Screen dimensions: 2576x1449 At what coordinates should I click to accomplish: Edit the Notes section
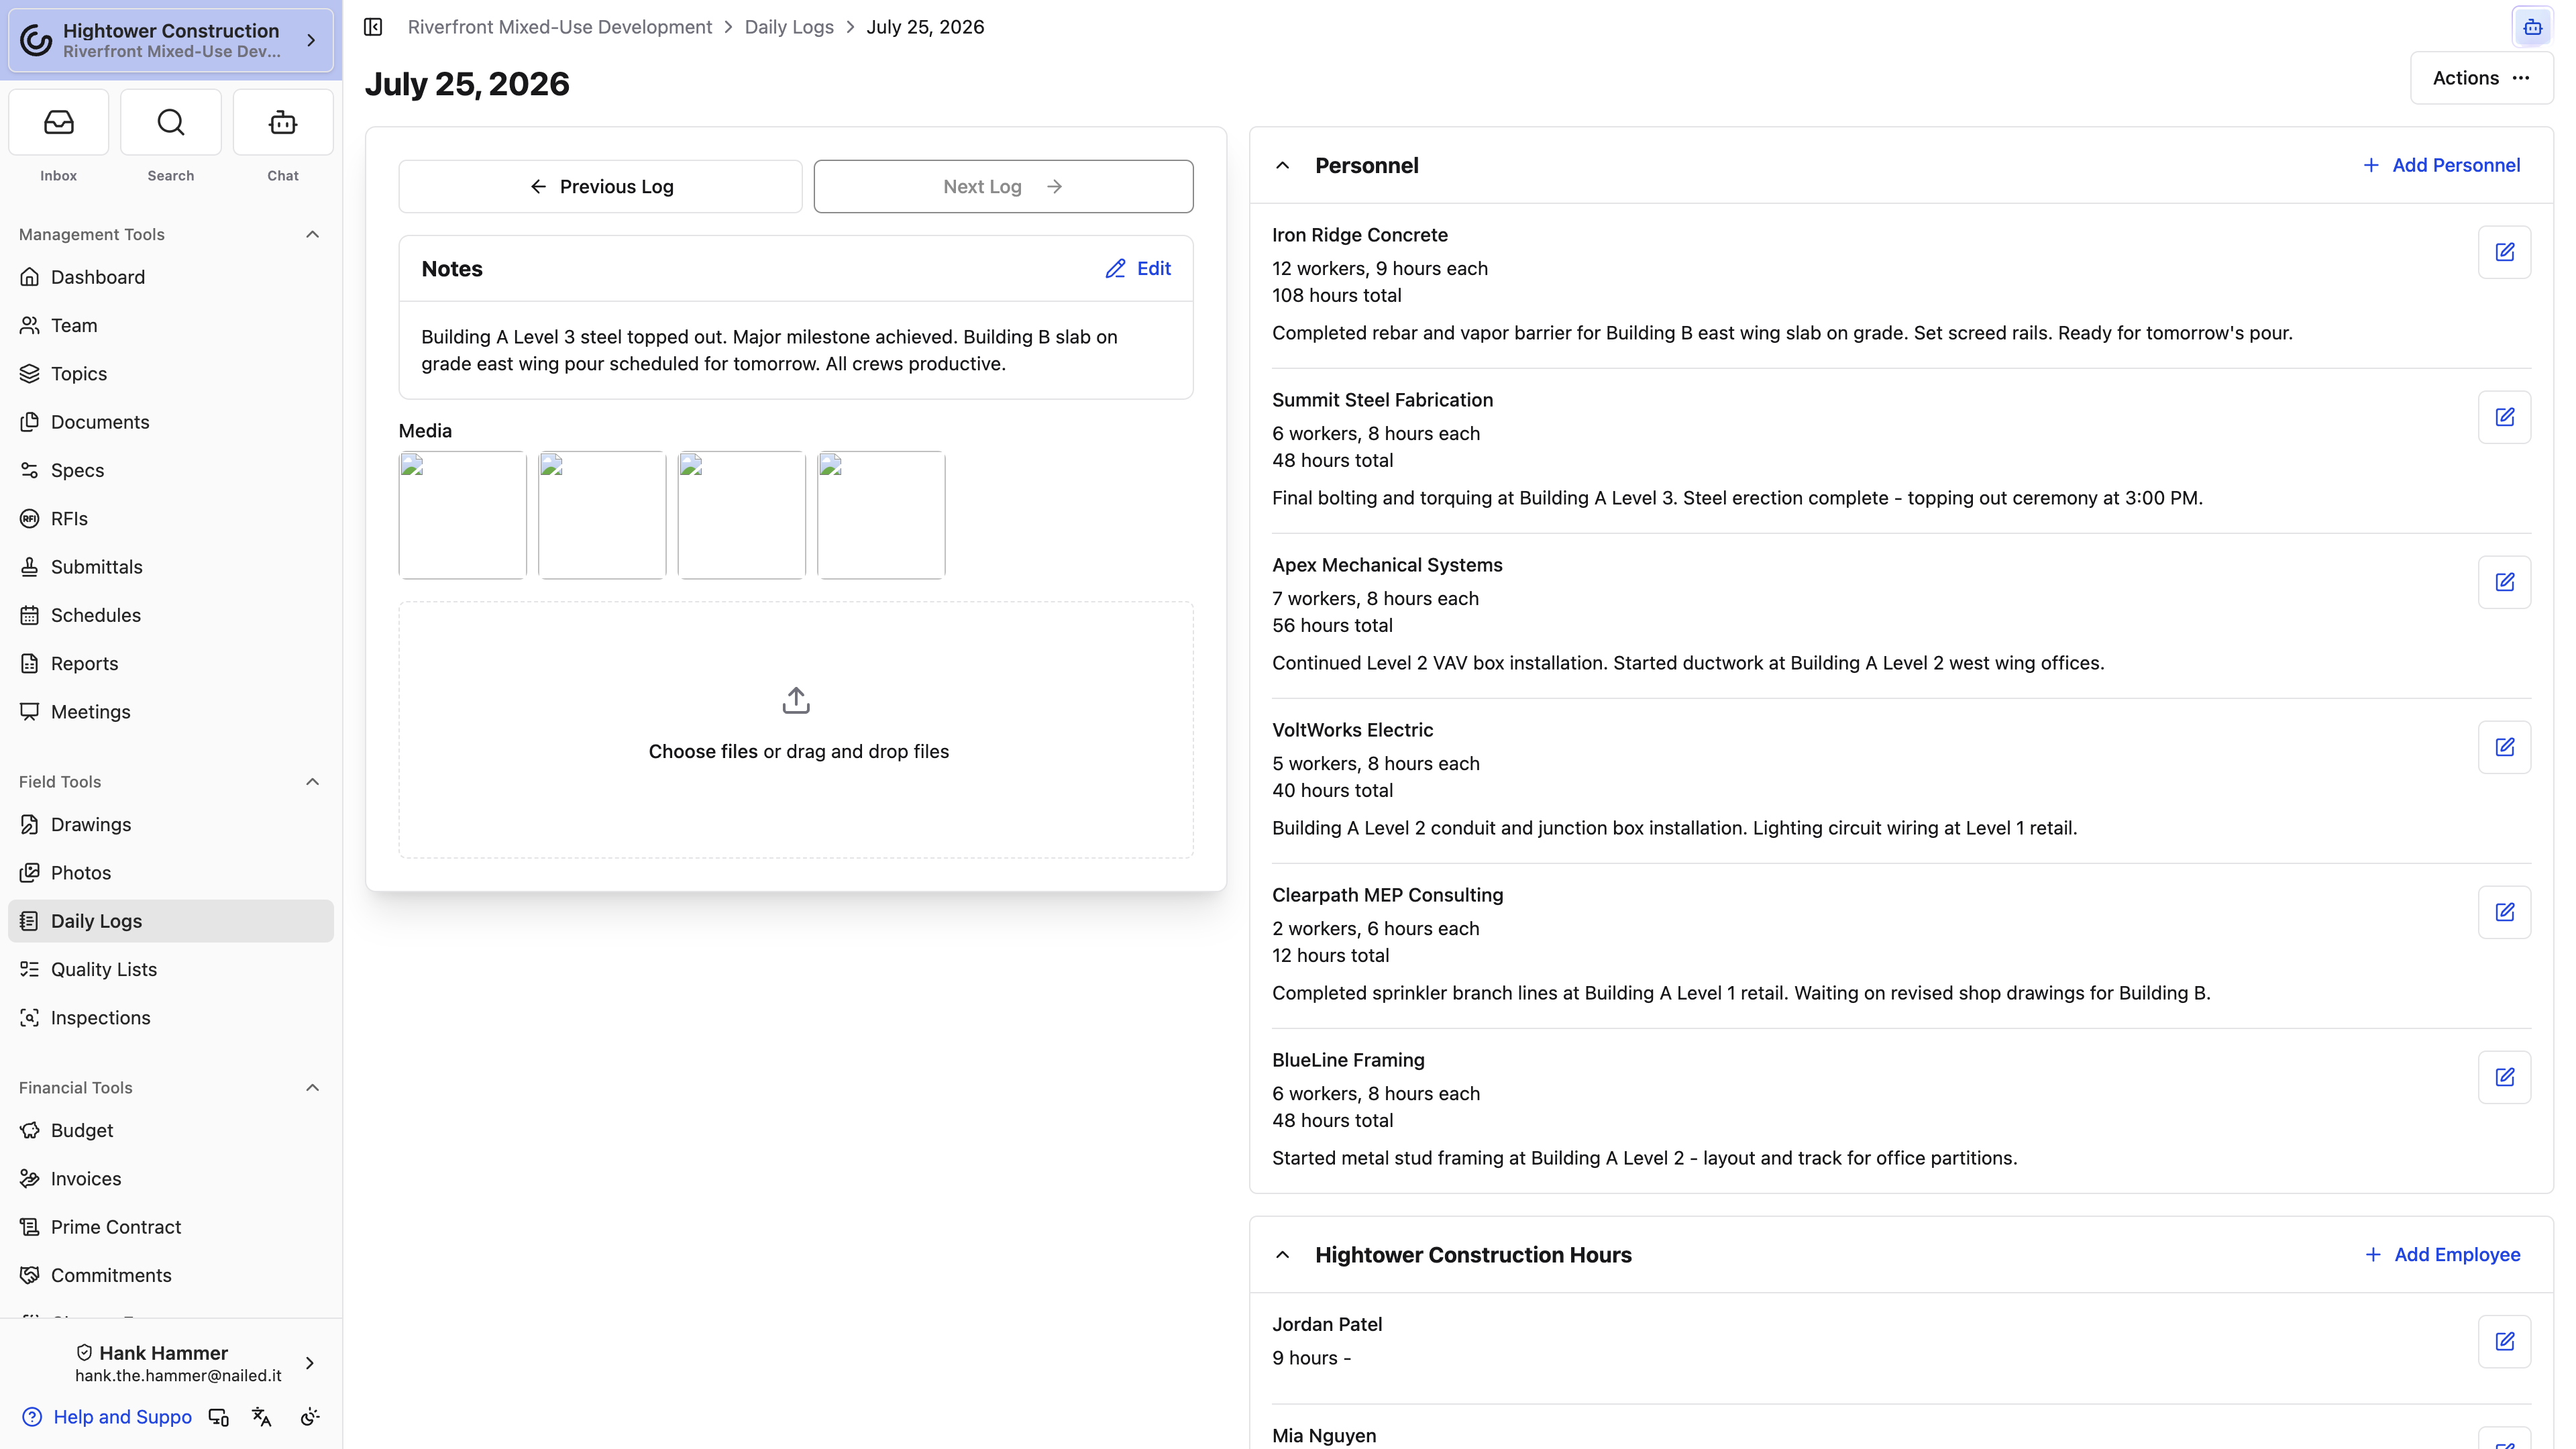[1138, 269]
